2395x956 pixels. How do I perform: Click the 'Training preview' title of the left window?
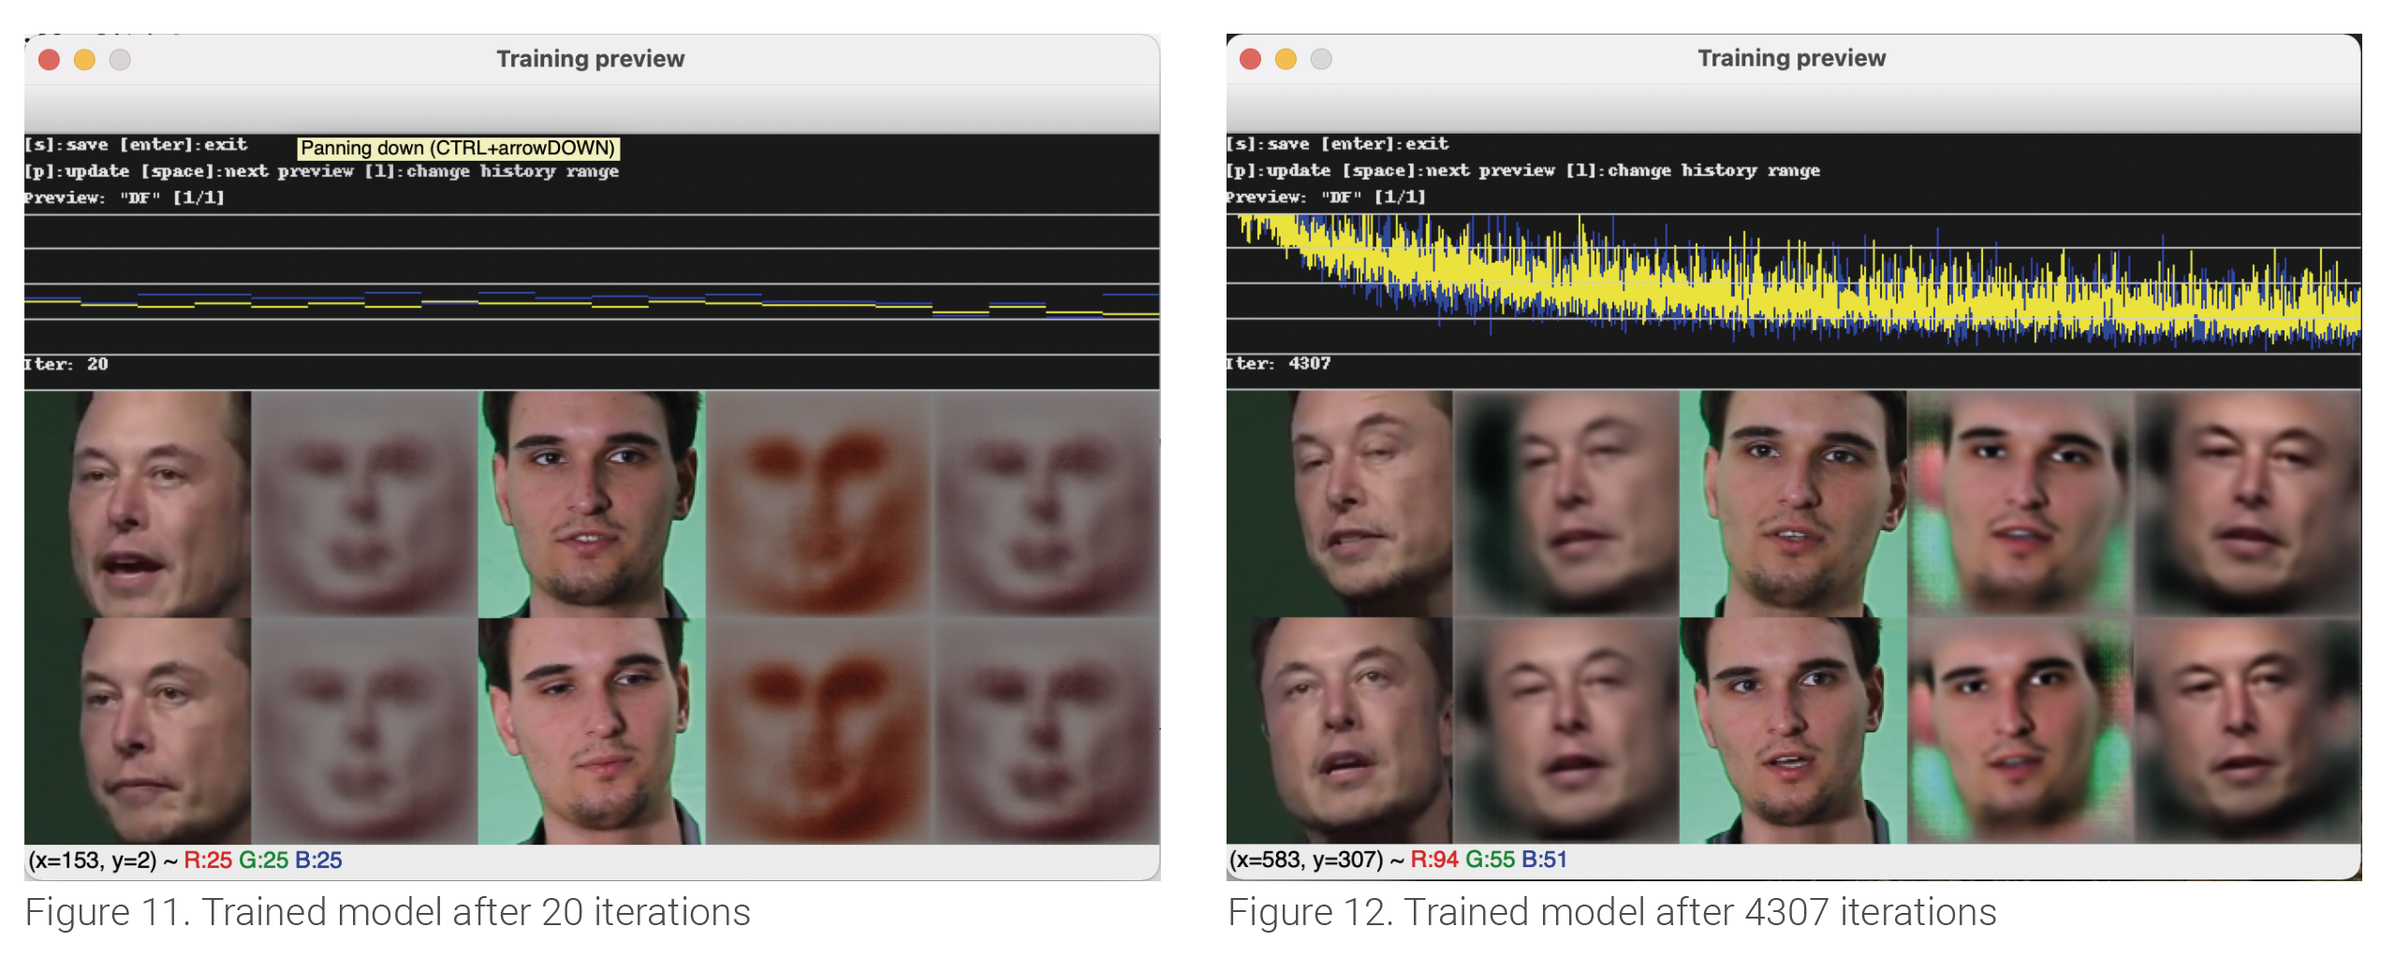pos(590,59)
